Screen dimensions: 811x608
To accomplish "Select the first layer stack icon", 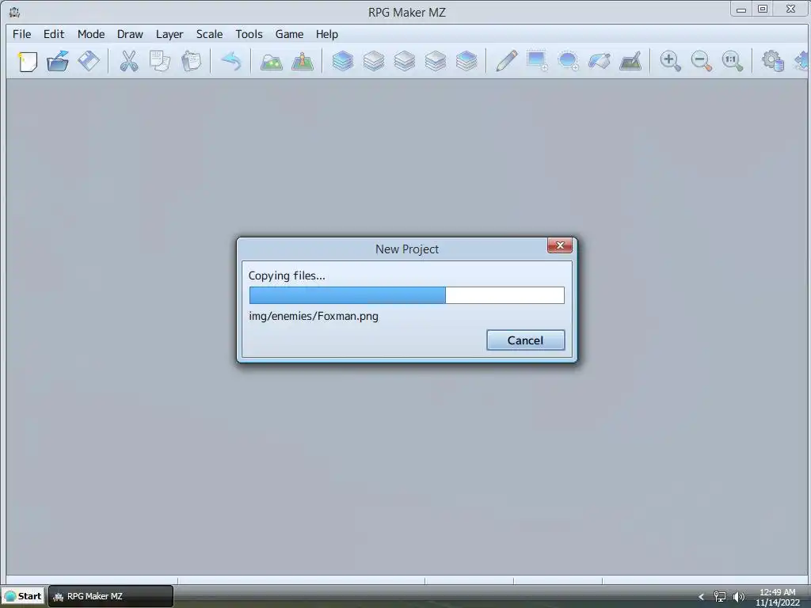I will click(x=342, y=62).
